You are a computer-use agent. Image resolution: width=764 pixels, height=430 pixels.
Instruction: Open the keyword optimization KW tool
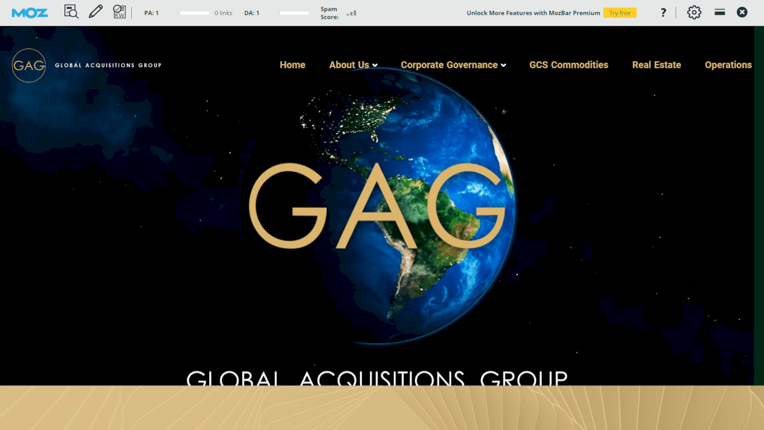[x=119, y=12]
